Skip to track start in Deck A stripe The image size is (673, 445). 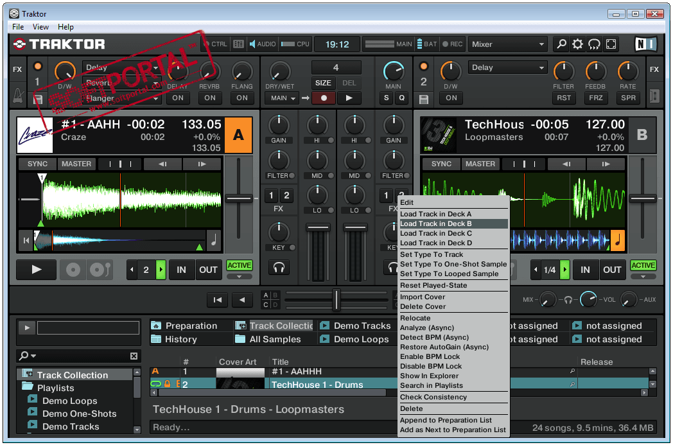coord(26,240)
